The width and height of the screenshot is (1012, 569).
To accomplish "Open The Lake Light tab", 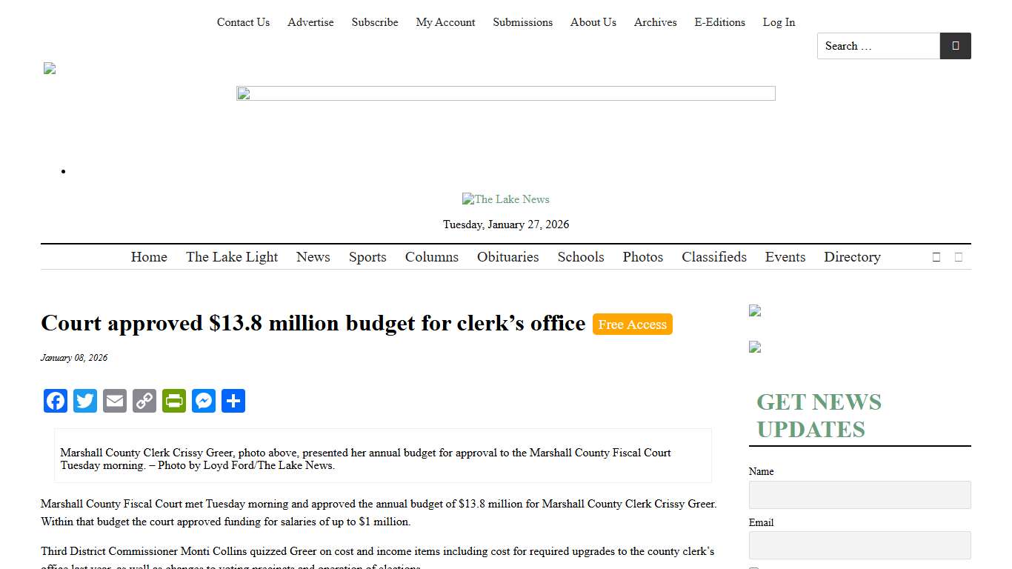I will pos(232,256).
